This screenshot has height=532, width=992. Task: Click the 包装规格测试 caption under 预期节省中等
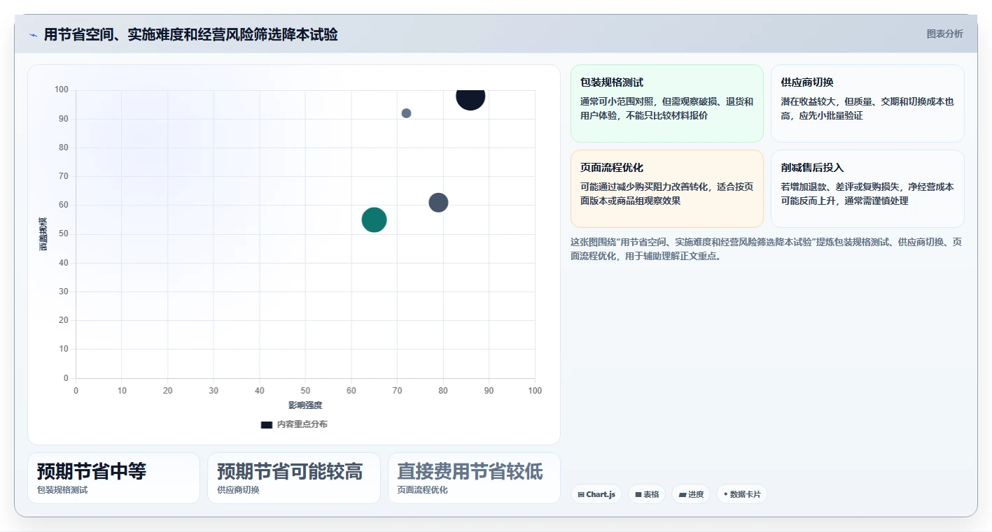62,490
